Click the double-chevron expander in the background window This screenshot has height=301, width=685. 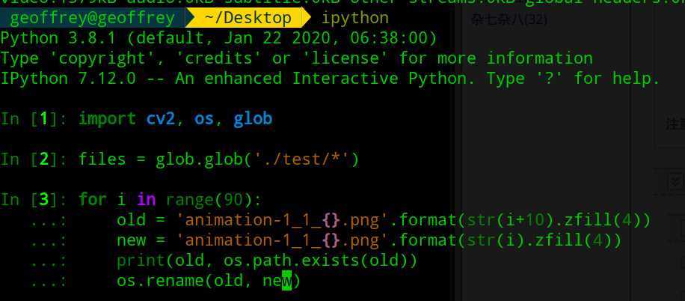pyautogui.click(x=676, y=180)
